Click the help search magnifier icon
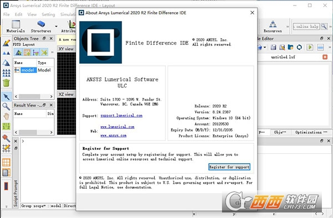Viewport: 333px width, 218px height. (324, 27)
